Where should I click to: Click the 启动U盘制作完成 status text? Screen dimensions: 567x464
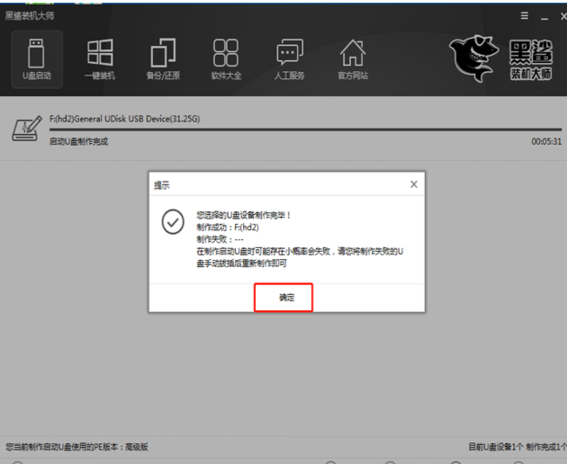click(x=78, y=142)
